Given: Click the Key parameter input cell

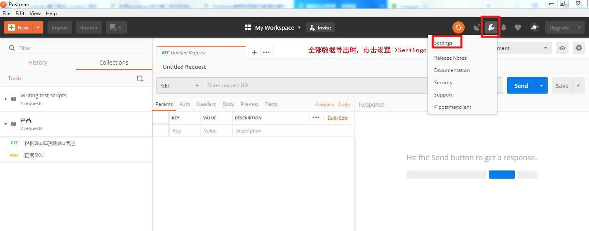Looking at the screenshot, I should tap(185, 130).
